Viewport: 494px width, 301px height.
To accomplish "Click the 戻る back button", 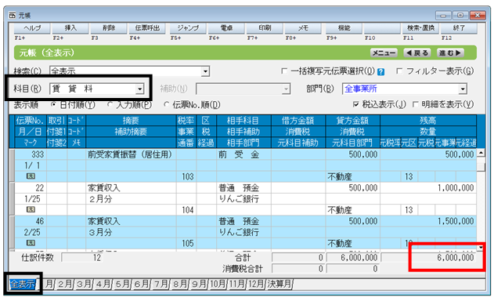I will [417, 53].
